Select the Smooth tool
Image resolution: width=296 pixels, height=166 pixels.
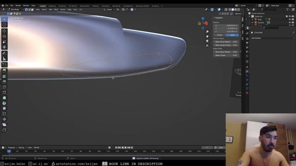4,108
